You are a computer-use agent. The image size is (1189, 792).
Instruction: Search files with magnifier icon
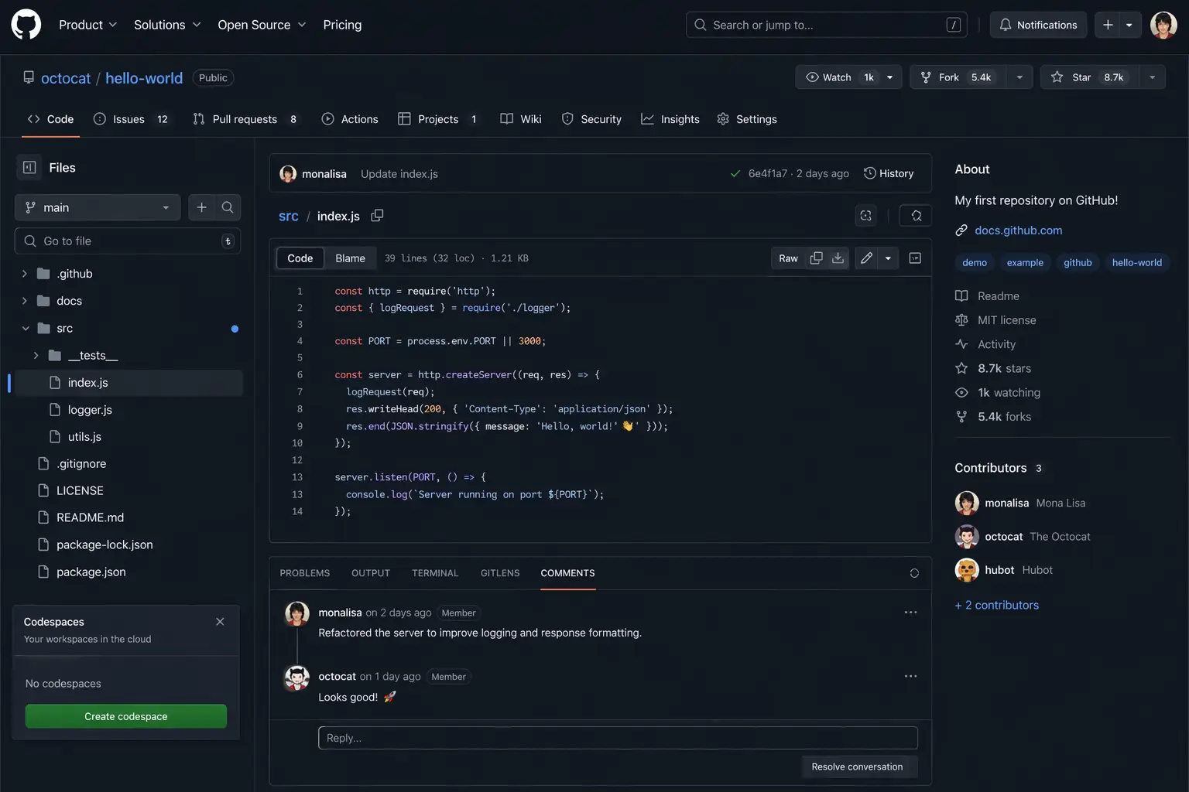228,207
